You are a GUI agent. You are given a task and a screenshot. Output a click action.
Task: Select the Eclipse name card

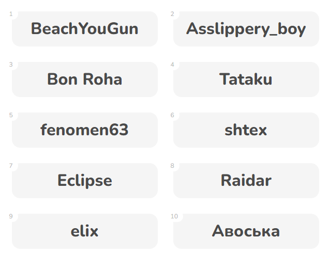pyautogui.click(x=85, y=181)
